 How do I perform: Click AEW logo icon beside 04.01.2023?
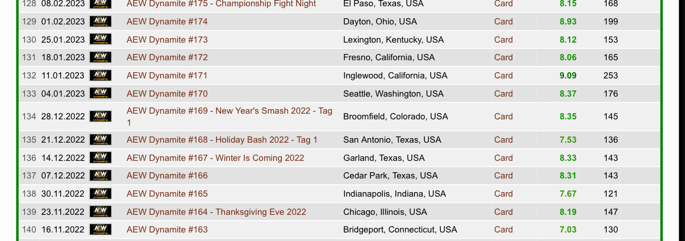pyautogui.click(x=101, y=94)
